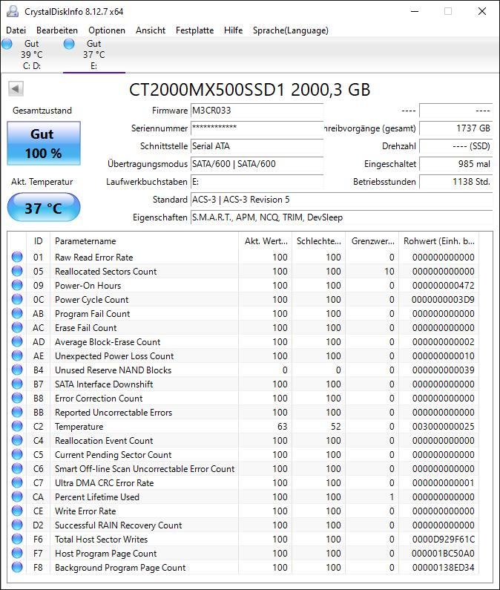Click status orb for Program Fail Count
Image resolution: width=500 pixels, height=590 pixels.
pyautogui.click(x=17, y=313)
